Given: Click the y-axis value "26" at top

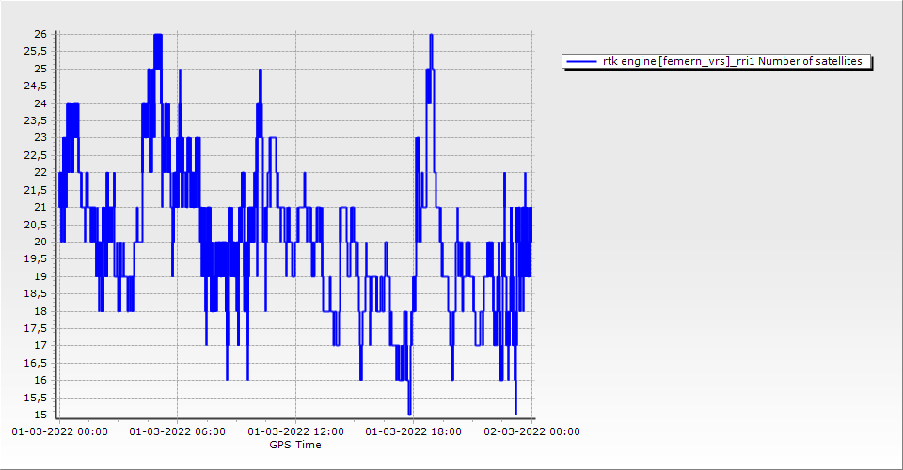Looking at the screenshot, I should pos(40,34).
